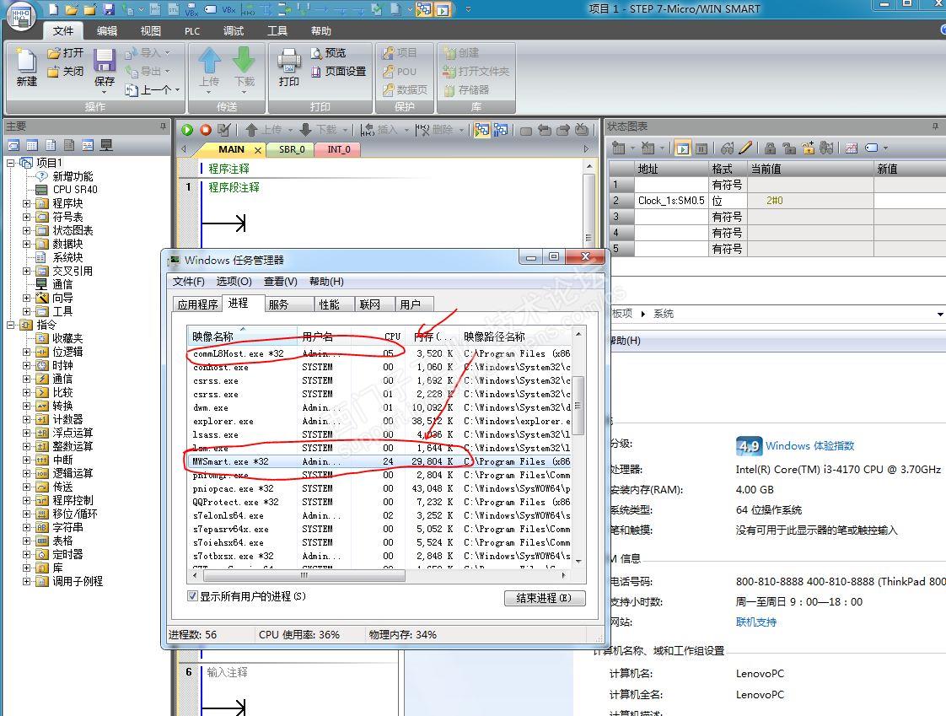Click the Compile icon in editor toolbar

[x=223, y=129]
